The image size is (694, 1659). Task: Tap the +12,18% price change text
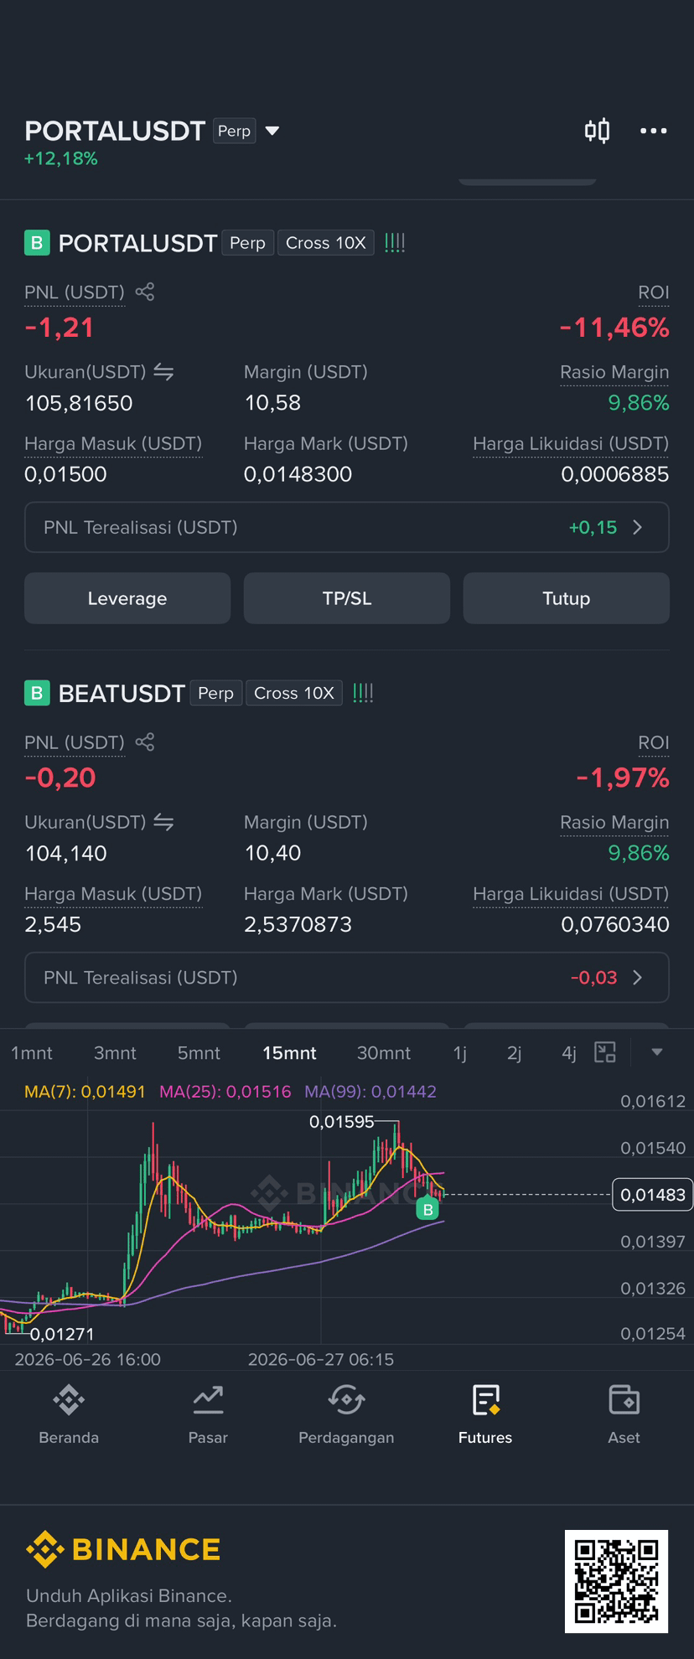[x=61, y=158]
